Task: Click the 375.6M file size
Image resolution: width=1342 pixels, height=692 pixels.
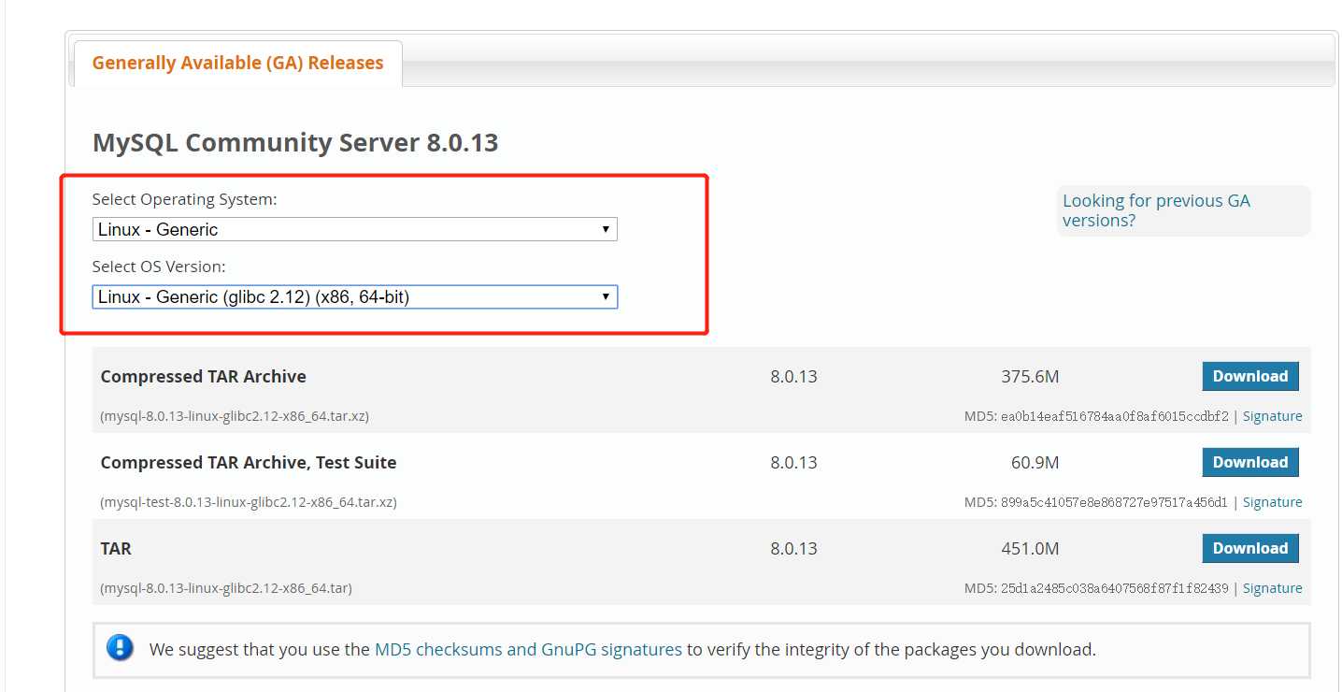Action: (x=1030, y=377)
